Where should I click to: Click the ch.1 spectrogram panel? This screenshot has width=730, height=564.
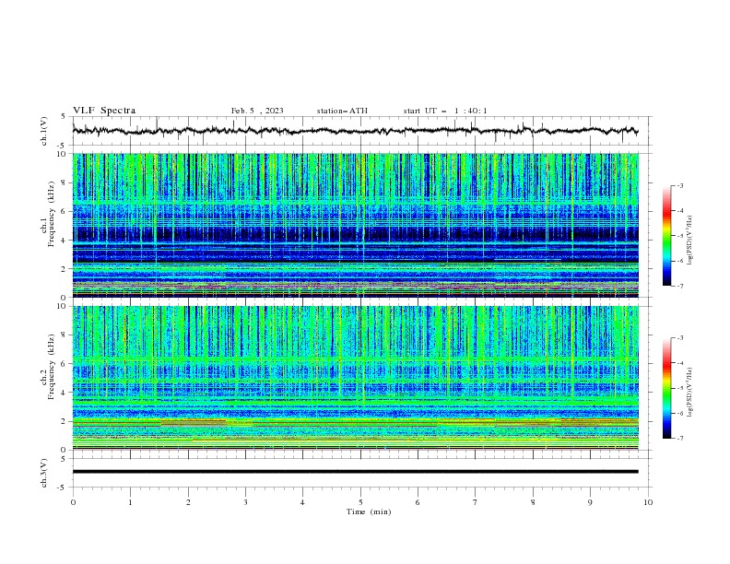click(x=355, y=225)
